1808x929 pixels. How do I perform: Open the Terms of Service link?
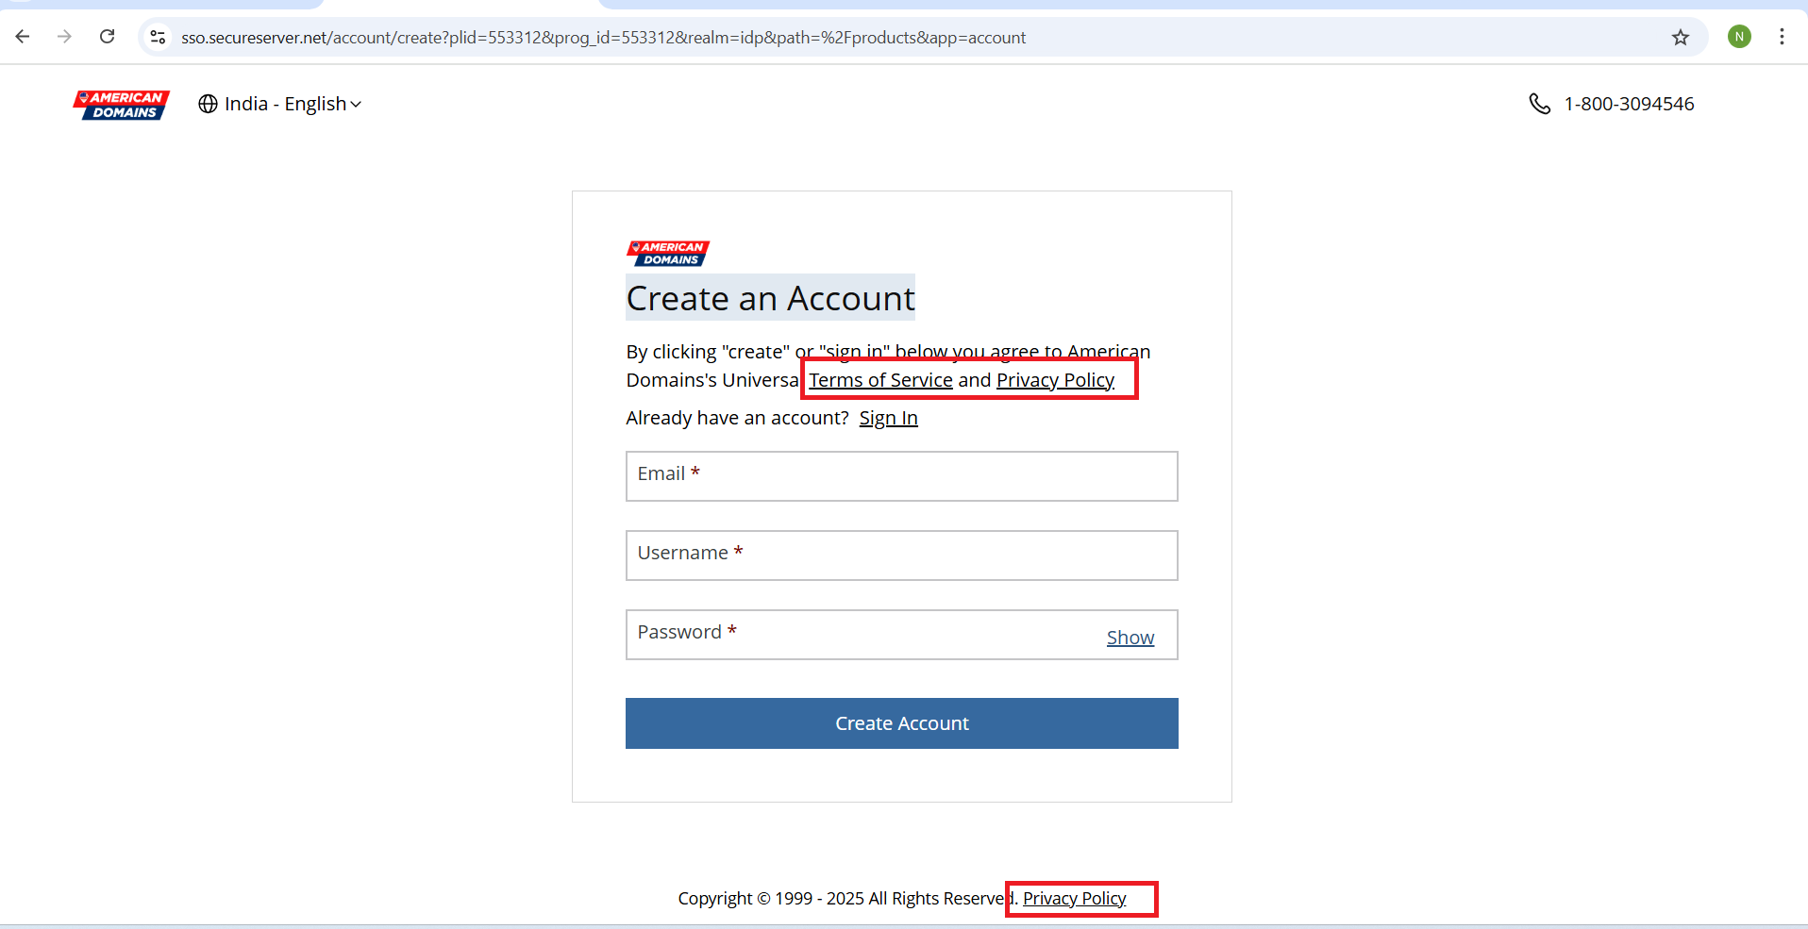[x=880, y=380]
